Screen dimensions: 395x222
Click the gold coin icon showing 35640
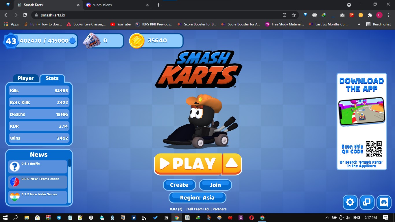pyautogui.click(x=137, y=41)
